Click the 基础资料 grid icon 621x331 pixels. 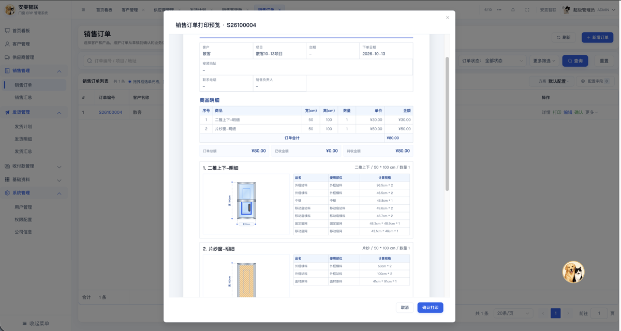click(7, 180)
